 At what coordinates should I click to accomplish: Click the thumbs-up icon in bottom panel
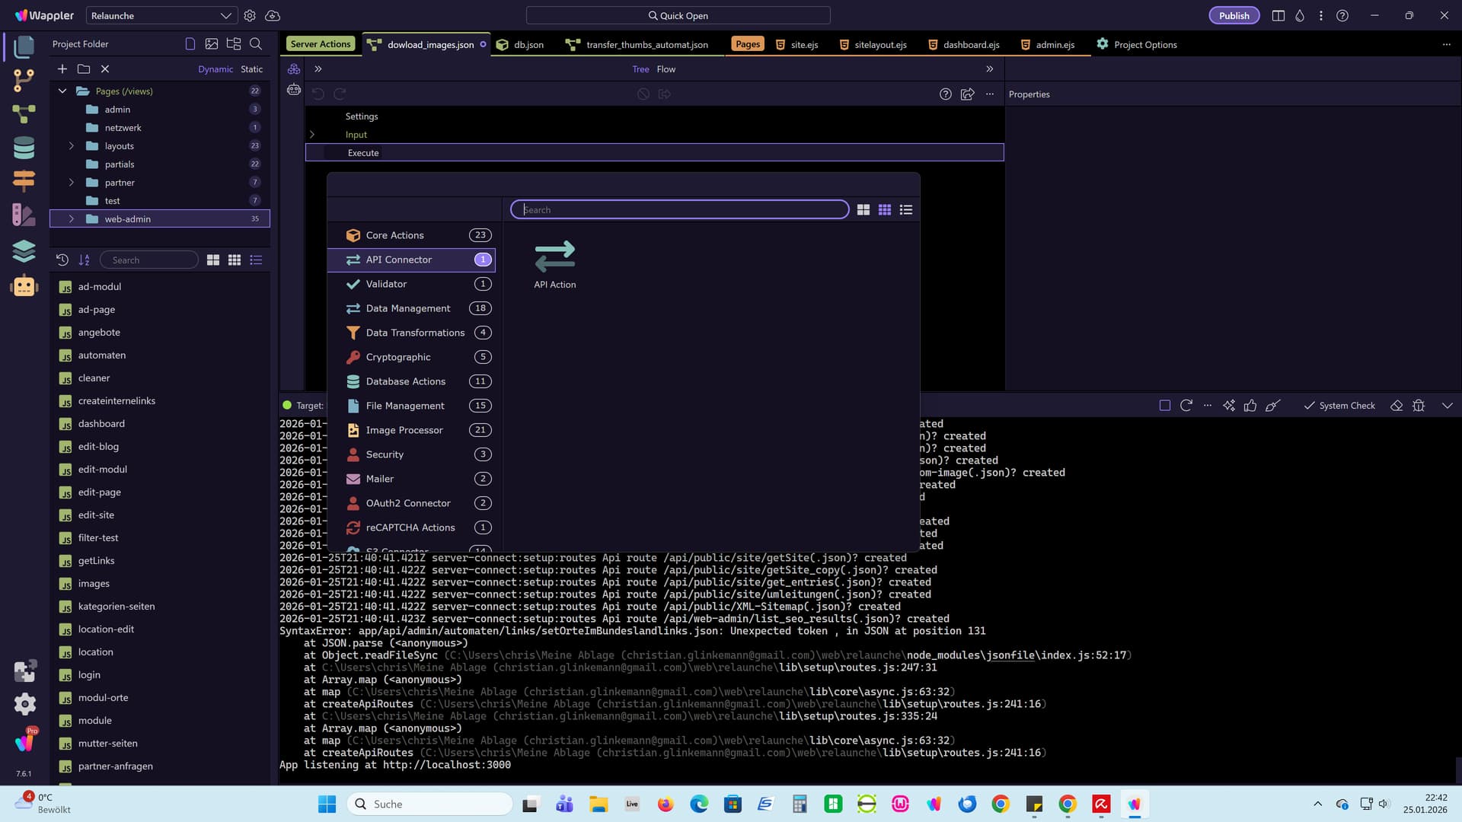[x=1250, y=406]
